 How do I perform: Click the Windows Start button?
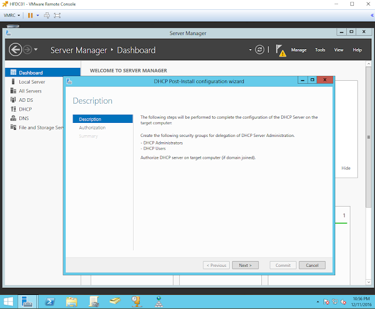[x=9, y=302]
